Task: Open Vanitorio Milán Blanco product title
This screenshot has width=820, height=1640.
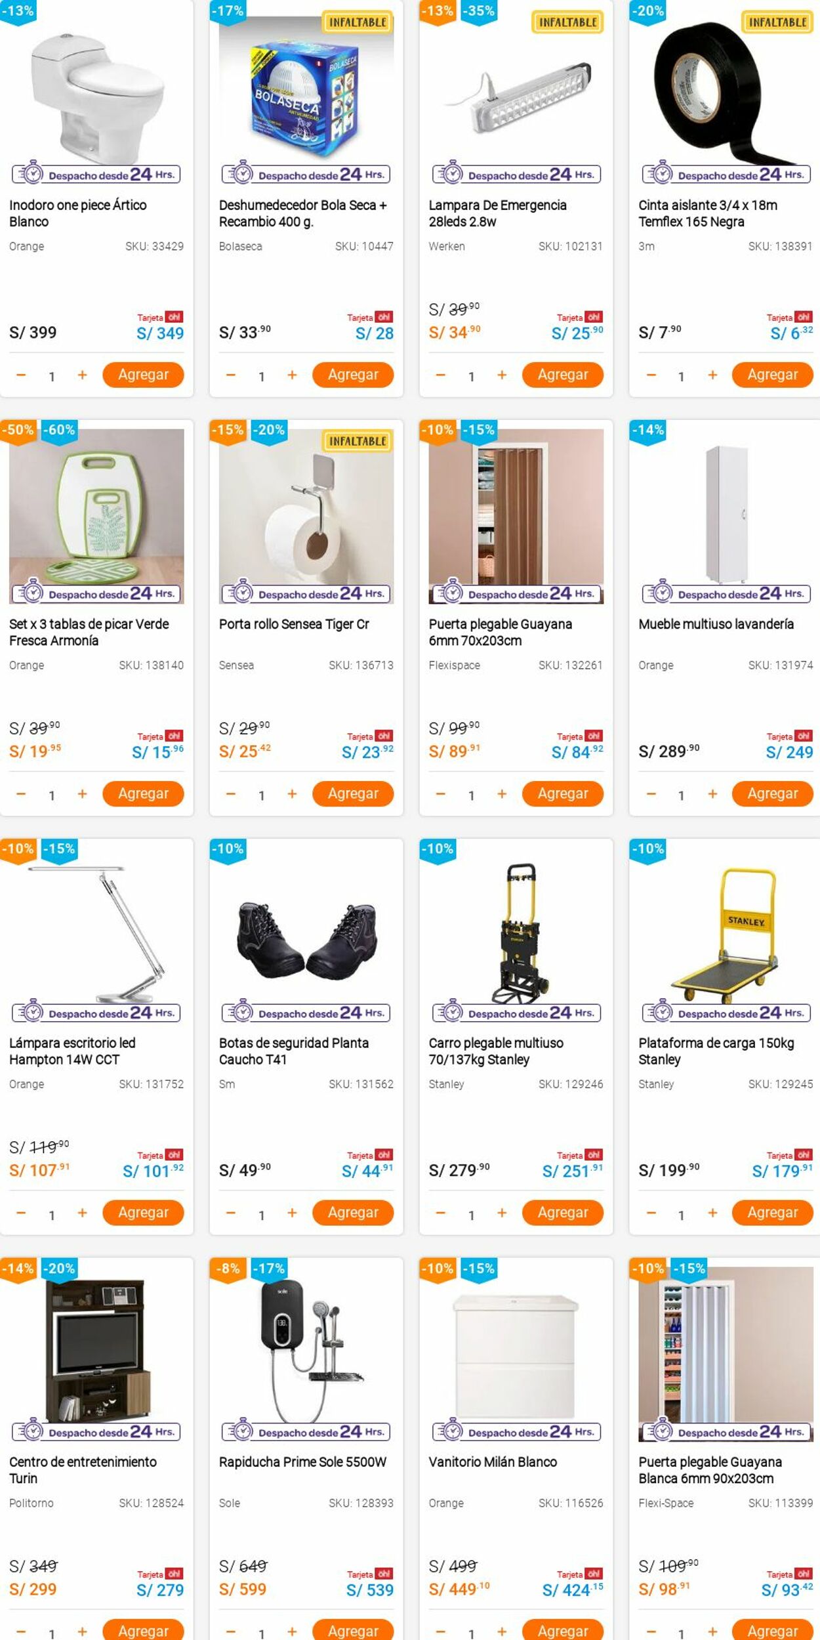Action: coord(493,1461)
